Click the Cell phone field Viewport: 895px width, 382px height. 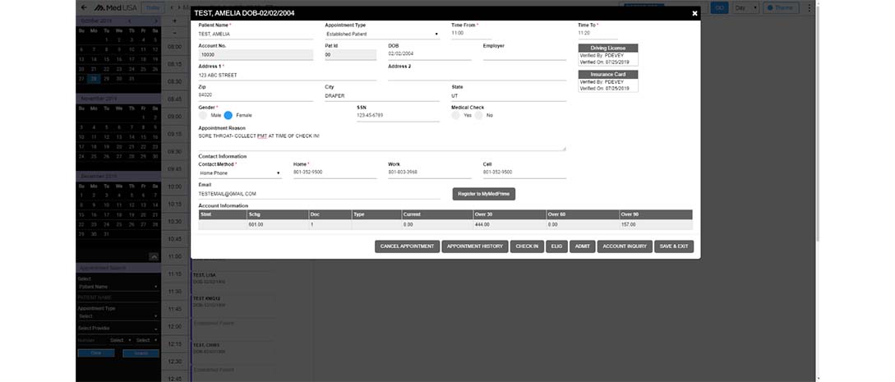[x=524, y=173]
